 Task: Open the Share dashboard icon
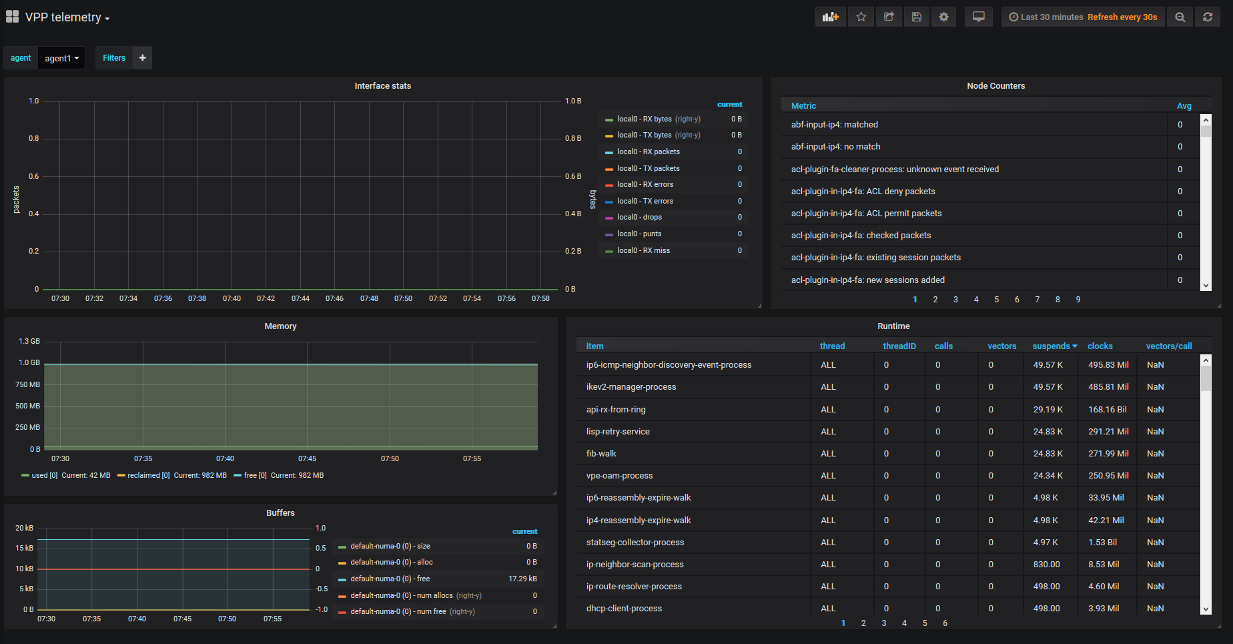coord(889,17)
